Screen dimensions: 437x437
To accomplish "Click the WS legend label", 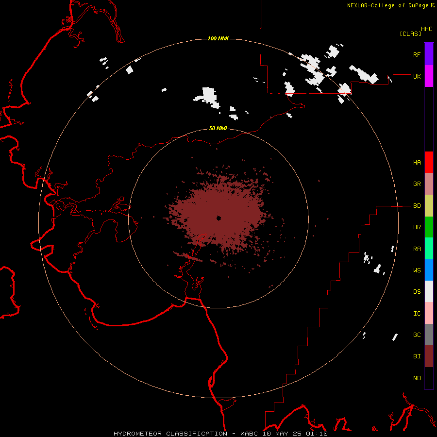I will (x=417, y=270).
